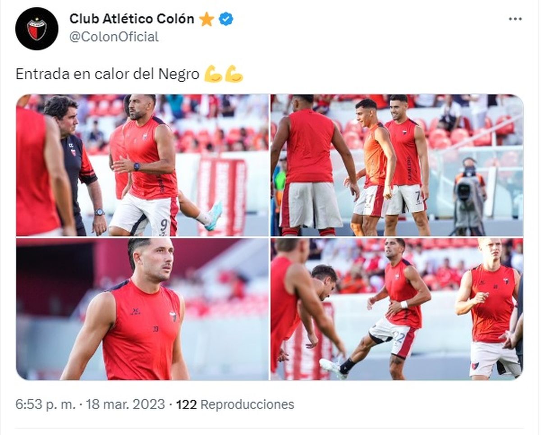
Task: Open the three-dot more options menu
Action: coord(515,19)
